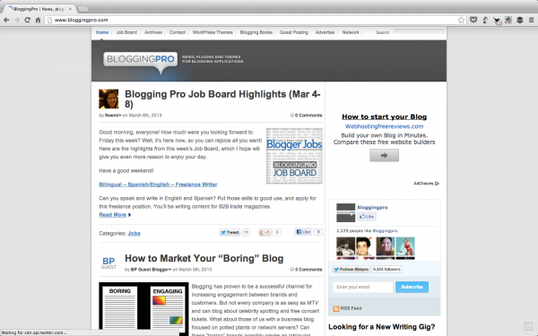This screenshot has height=336, width=538.
Task: Click the ad's gray arrow button
Action: [384, 155]
